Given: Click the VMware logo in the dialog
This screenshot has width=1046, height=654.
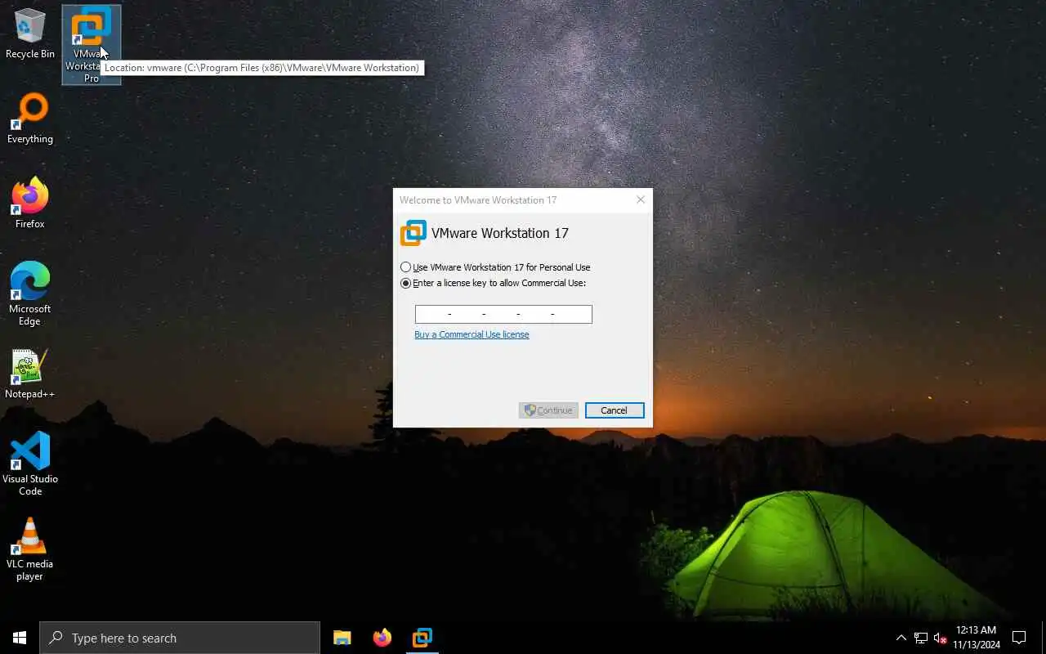Looking at the screenshot, I should tap(413, 233).
